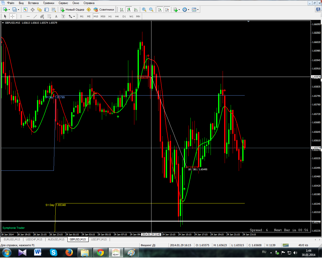Click the Фишинг Д1 profile in status bar
This screenshot has height=258, width=322.
tap(148, 245)
